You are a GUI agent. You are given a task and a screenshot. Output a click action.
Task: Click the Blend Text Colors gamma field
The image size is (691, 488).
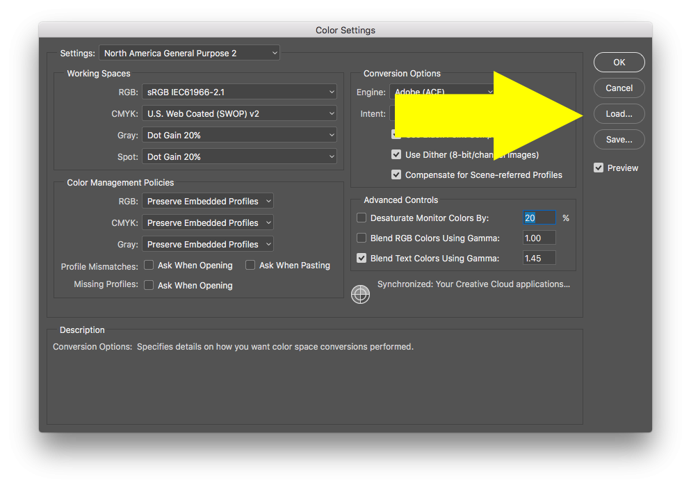539,258
